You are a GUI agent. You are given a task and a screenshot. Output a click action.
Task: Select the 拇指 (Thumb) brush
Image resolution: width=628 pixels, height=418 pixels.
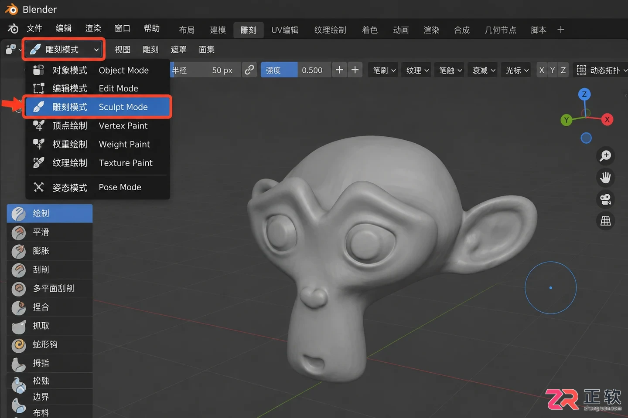(50, 363)
